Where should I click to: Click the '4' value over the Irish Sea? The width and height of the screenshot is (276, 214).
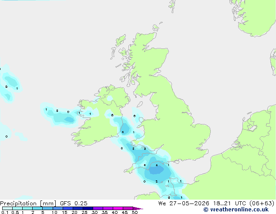(123, 132)
